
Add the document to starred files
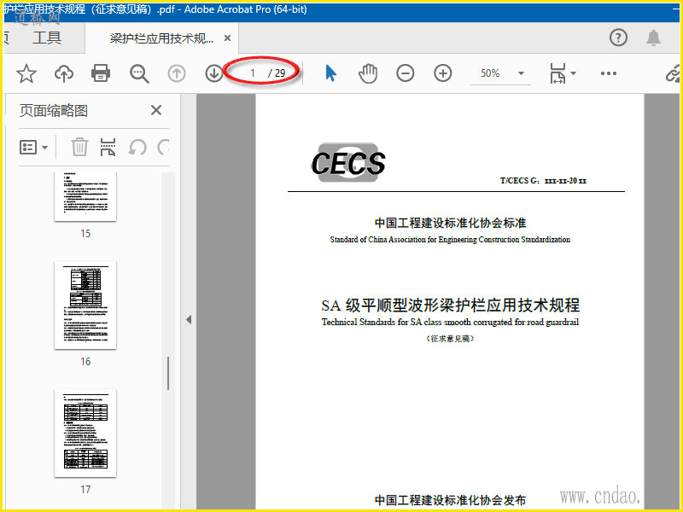pyautogui.click(x=26, y=73)
